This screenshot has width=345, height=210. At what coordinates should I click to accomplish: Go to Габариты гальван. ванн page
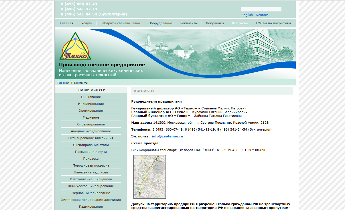click(x=120, y=23)
